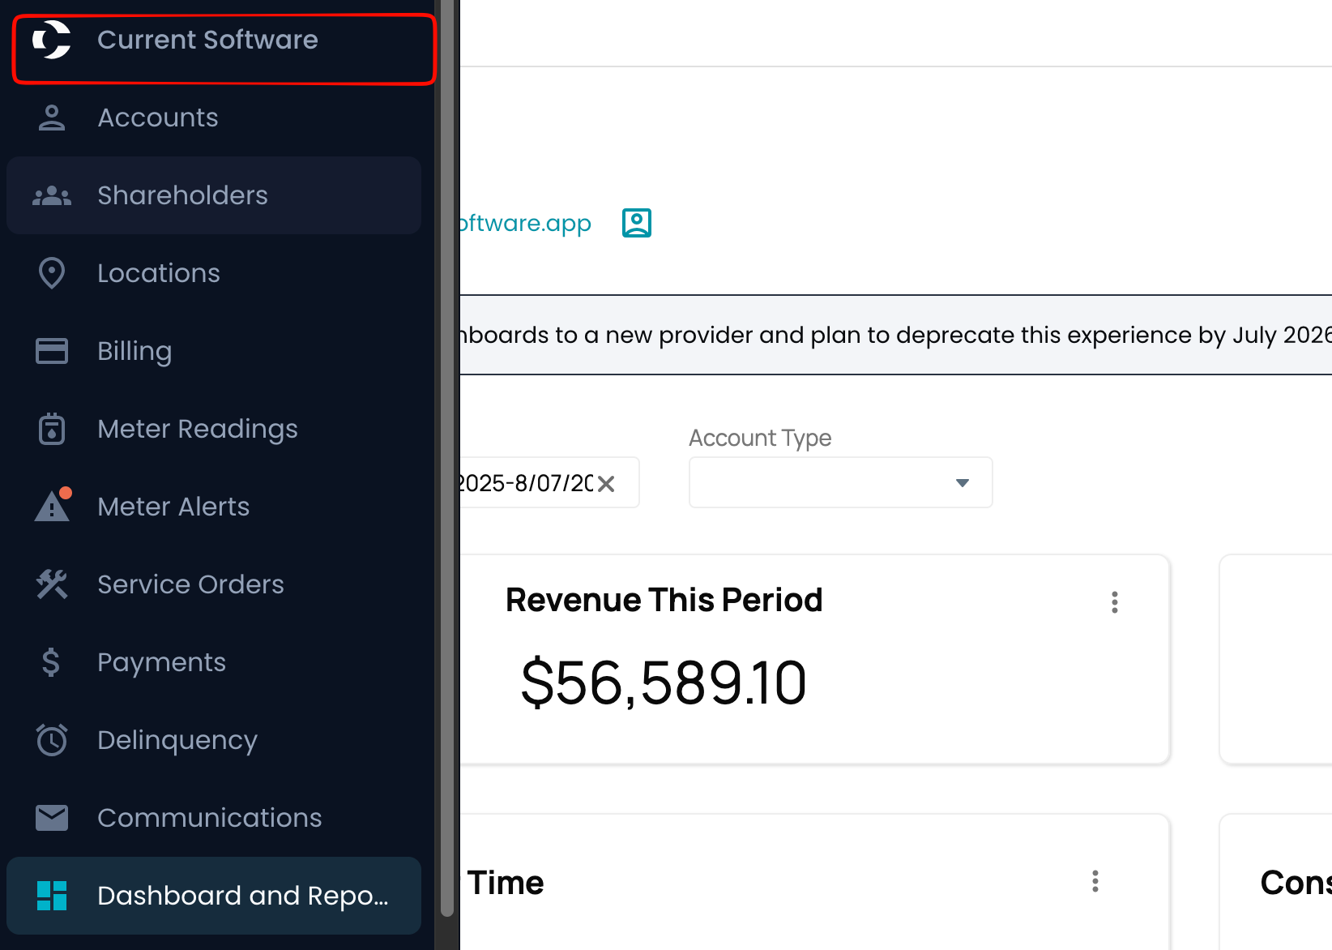The height and width of the screenshot is (950, 1332).
Task: Expand the Account Type dropdown
Action: point(840,482)
